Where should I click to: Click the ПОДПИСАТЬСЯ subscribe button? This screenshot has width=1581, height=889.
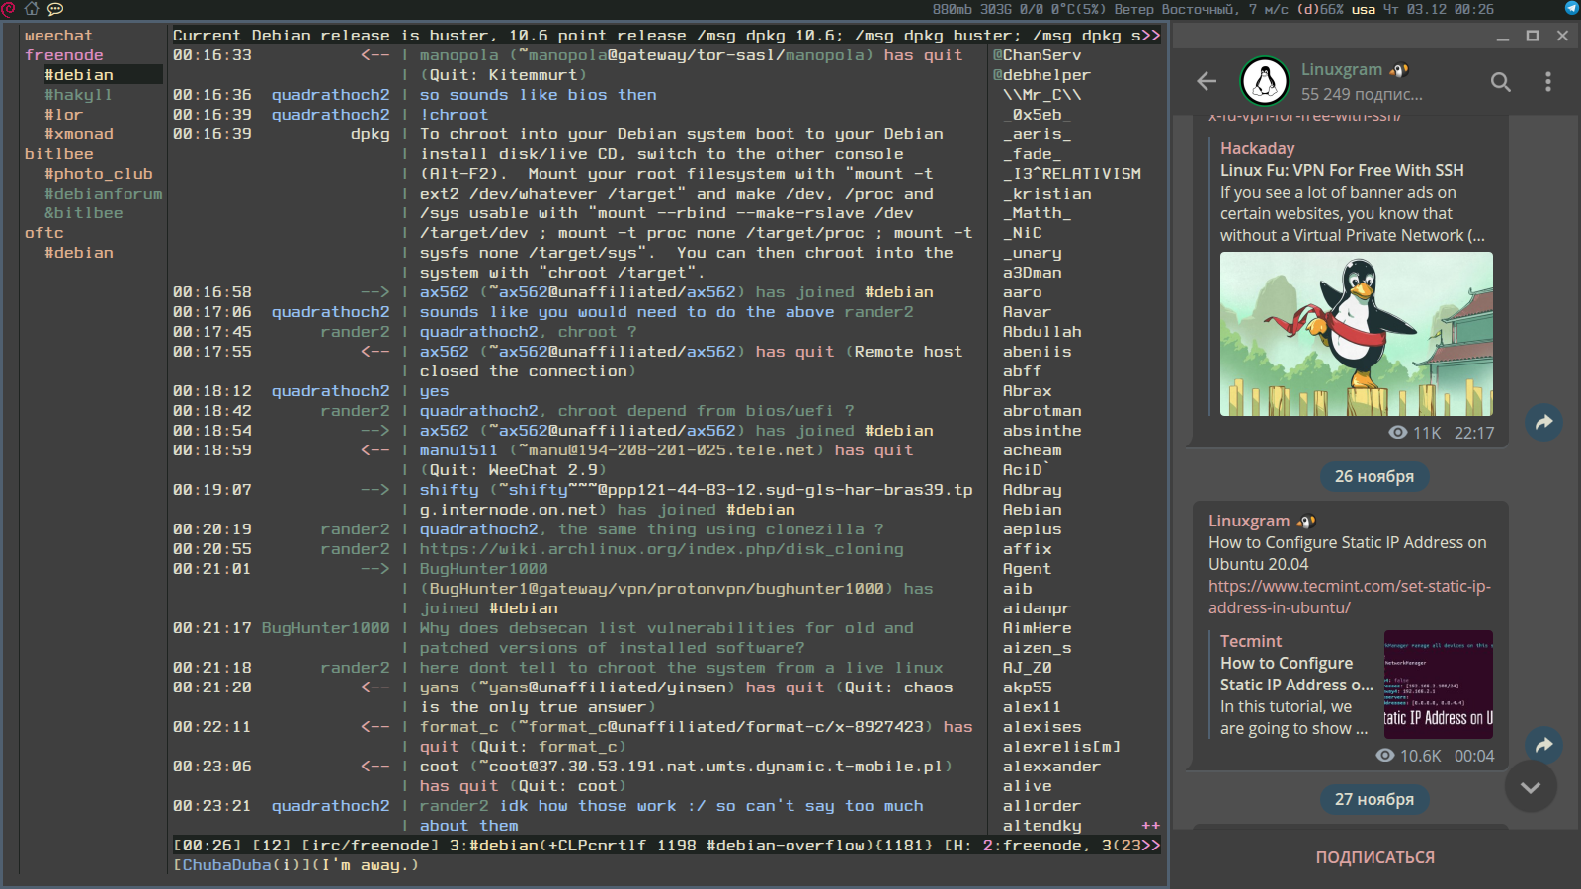coord(1374,857)
